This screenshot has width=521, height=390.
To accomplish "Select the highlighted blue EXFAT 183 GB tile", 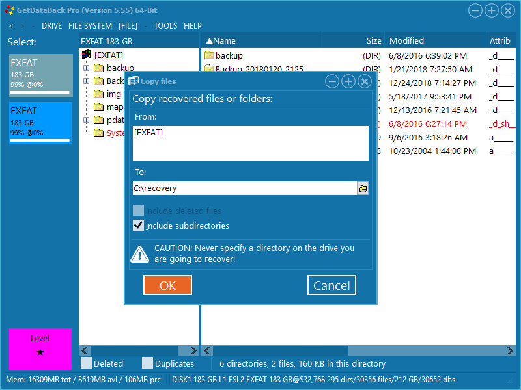I will [x=40, y=122].
